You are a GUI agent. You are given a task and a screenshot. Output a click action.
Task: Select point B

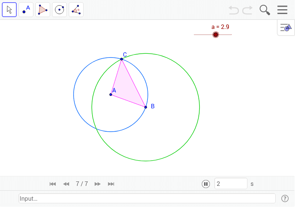tap(146, 107)
